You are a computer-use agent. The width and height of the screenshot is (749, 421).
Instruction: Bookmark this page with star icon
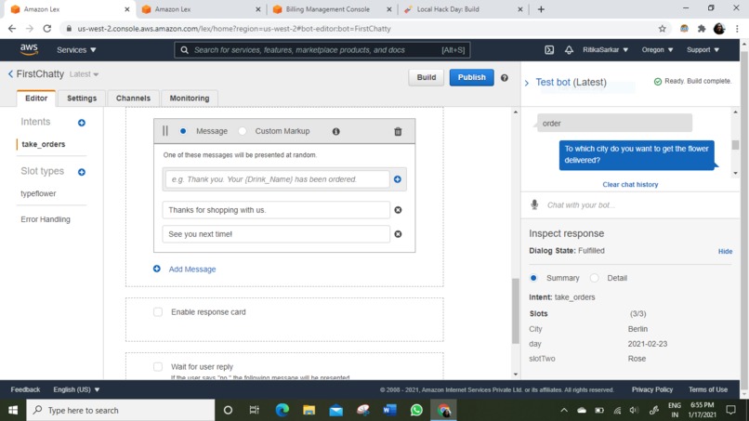pyautogui.click(x=662, y=29)
